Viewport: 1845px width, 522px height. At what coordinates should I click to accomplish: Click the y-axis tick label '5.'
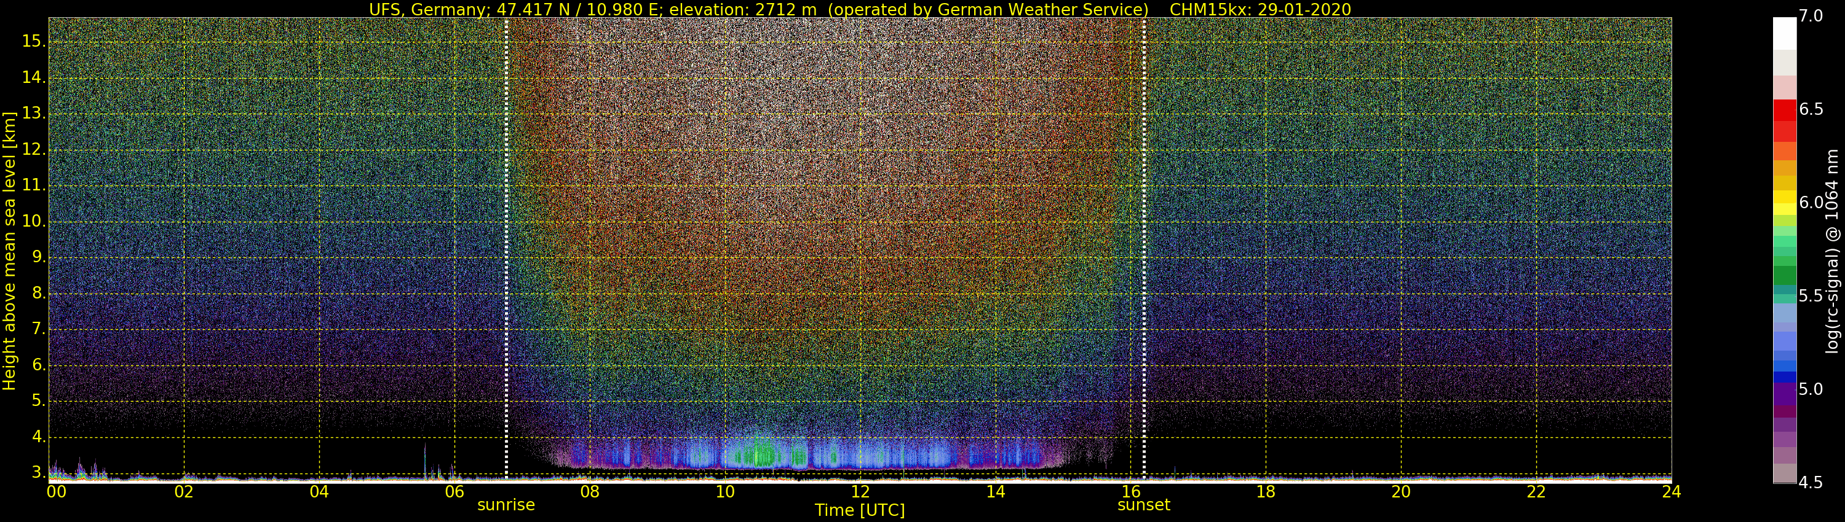[39, 401]
